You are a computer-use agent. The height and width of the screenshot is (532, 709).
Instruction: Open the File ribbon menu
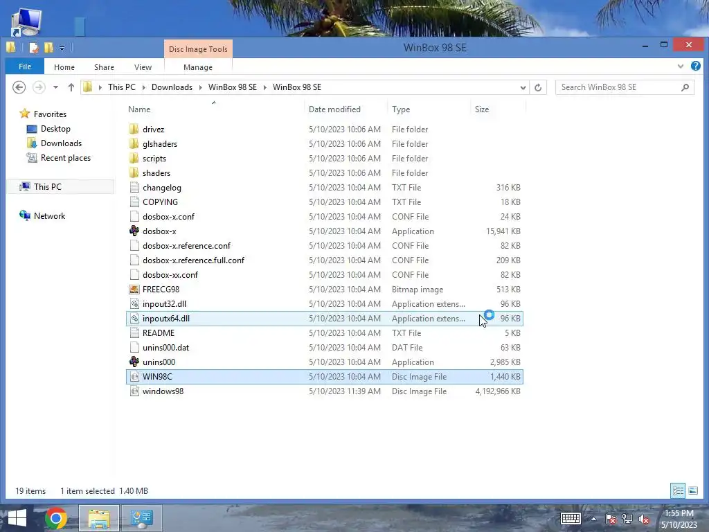tap(25, 66)
